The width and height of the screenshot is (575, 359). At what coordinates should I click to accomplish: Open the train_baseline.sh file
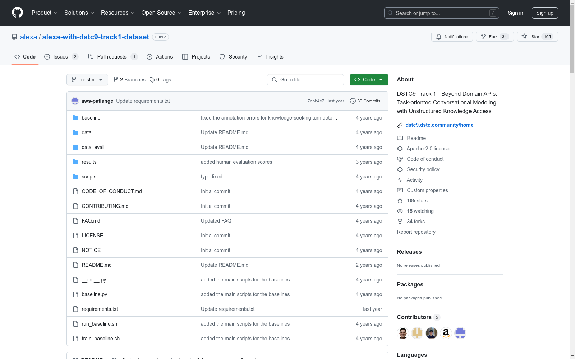click(x=101, y=339)
